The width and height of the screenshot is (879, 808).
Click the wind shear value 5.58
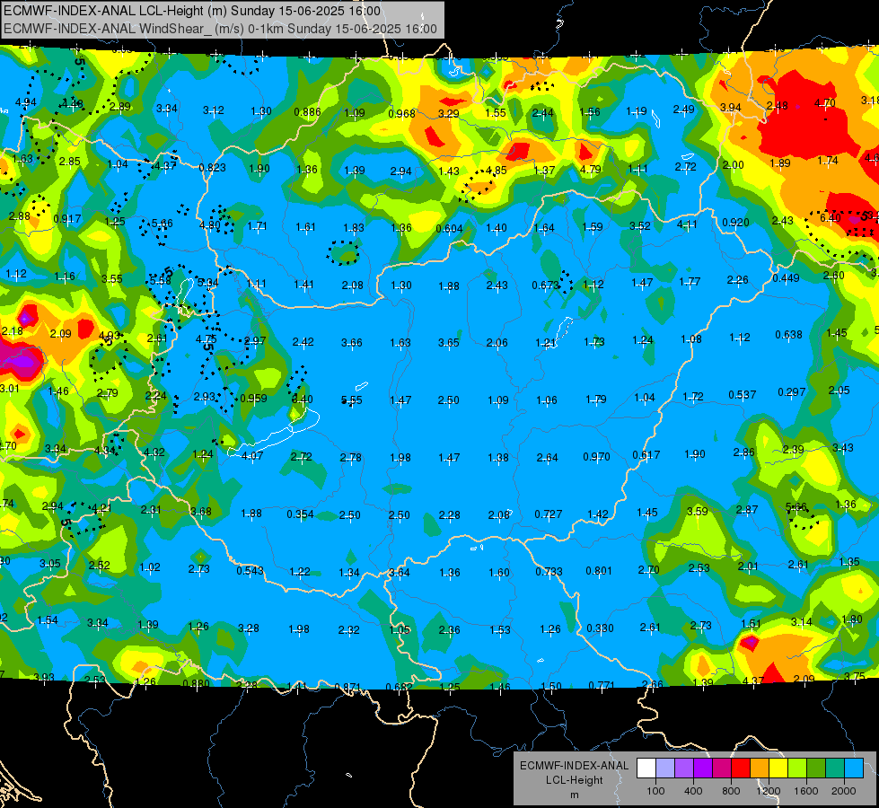[x=160, y=280]
